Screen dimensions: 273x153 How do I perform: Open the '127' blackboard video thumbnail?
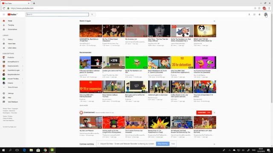click(x=136, y=87)
